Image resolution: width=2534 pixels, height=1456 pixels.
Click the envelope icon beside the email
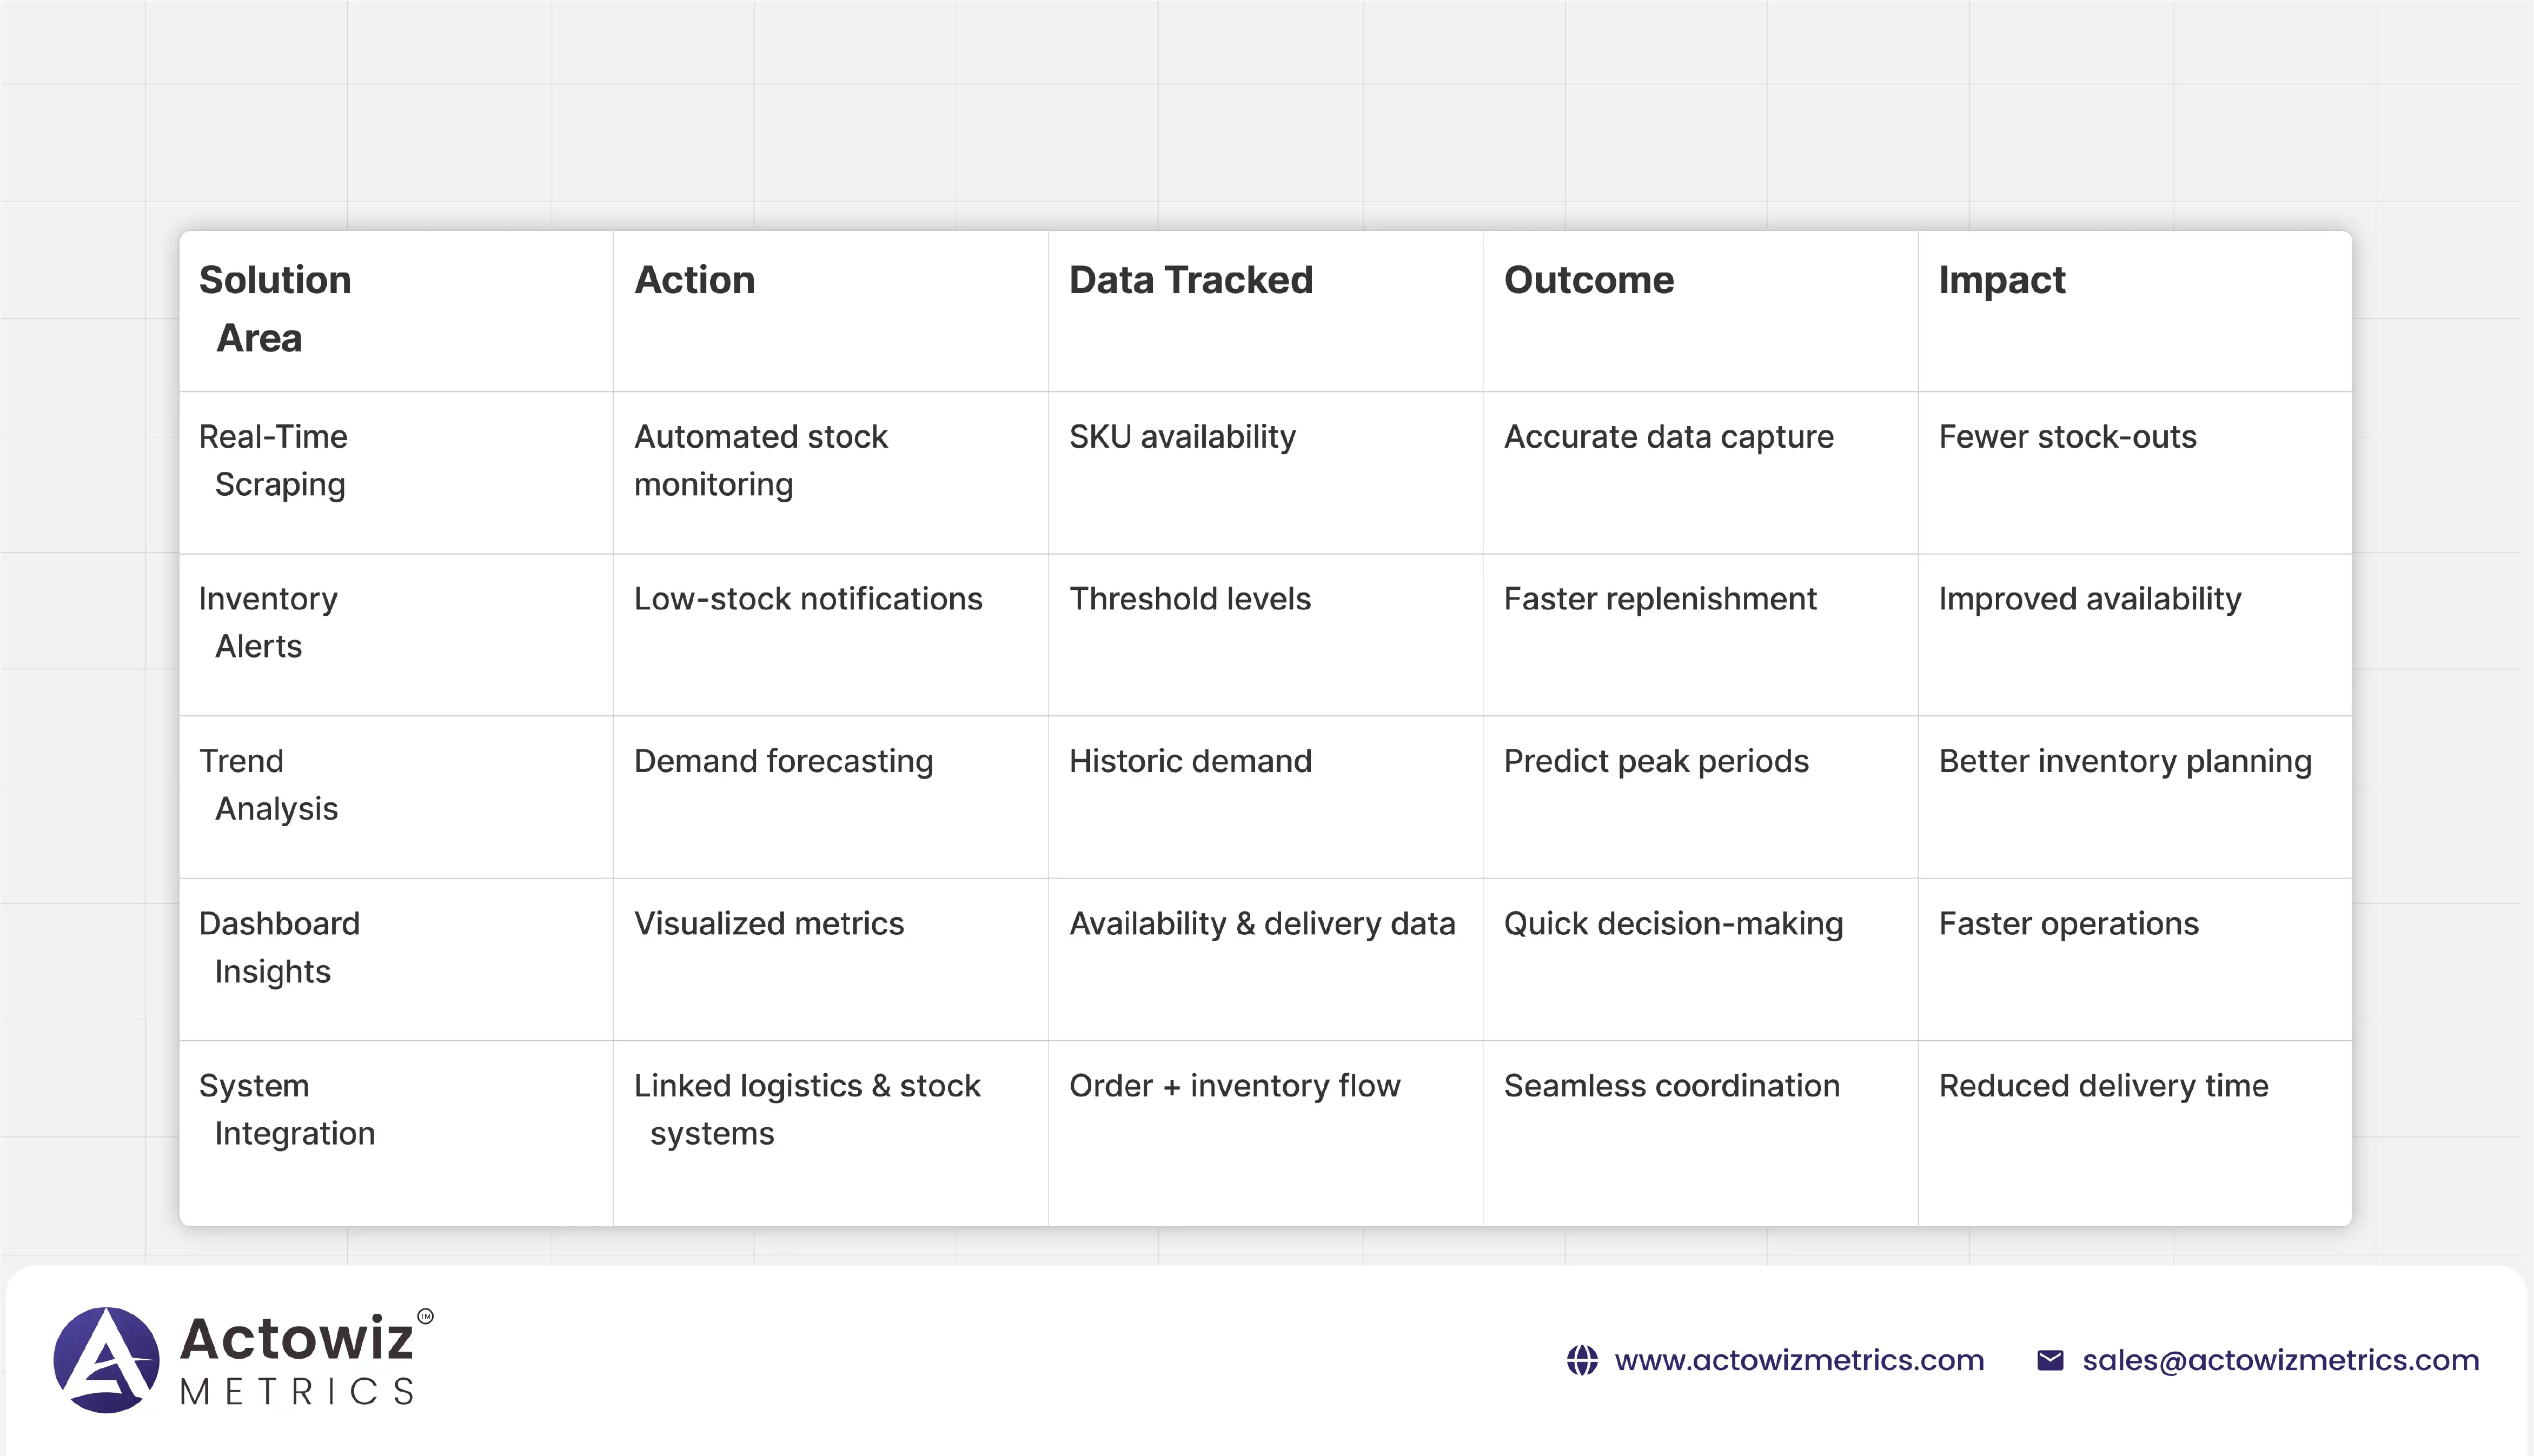(x=2050, y=1360)
